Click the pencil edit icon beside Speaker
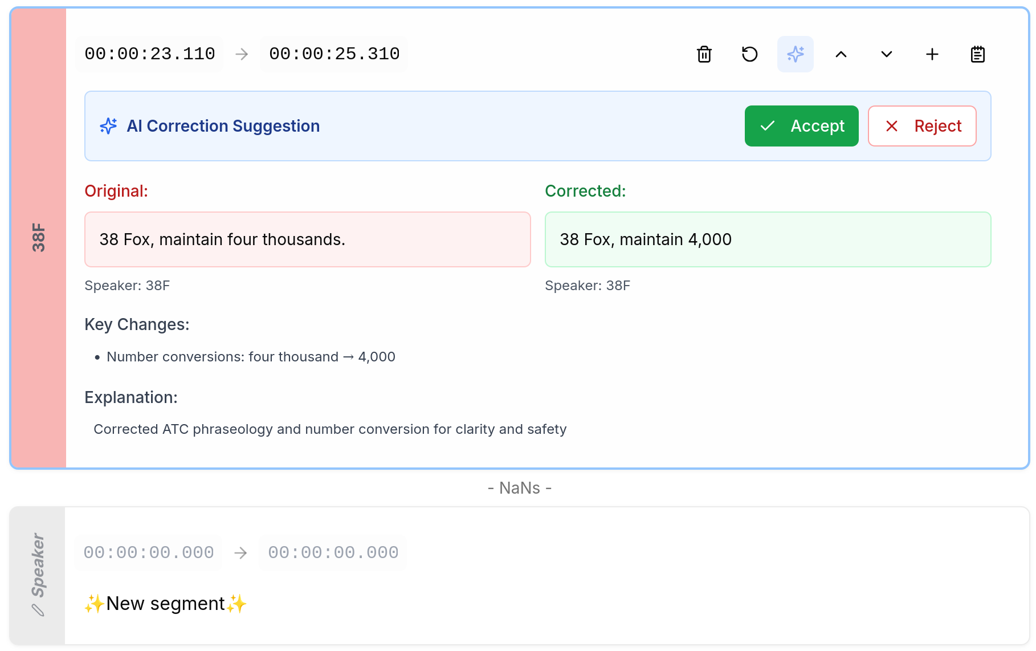Image resolution: width=1036 pixels, height=651 pixels. coord(38,610)
